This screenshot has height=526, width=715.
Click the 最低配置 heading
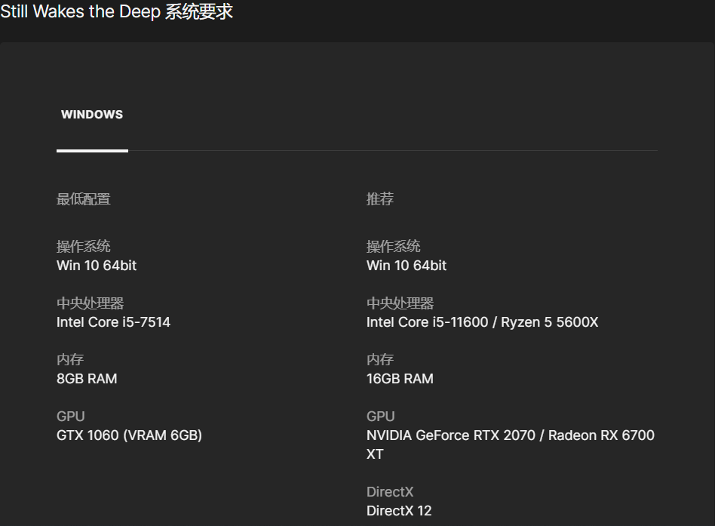click(84, 199)
